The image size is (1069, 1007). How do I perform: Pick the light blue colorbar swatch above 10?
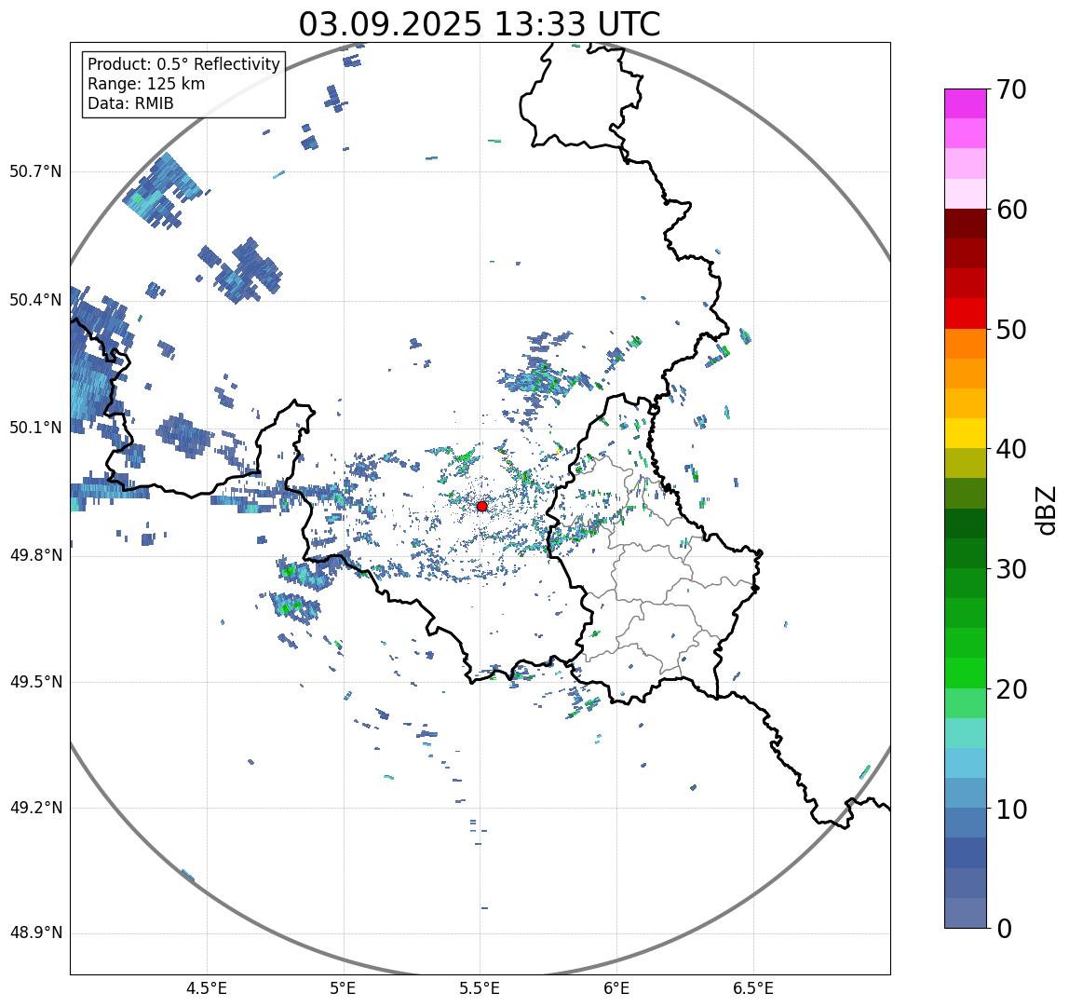coord(966,794)
